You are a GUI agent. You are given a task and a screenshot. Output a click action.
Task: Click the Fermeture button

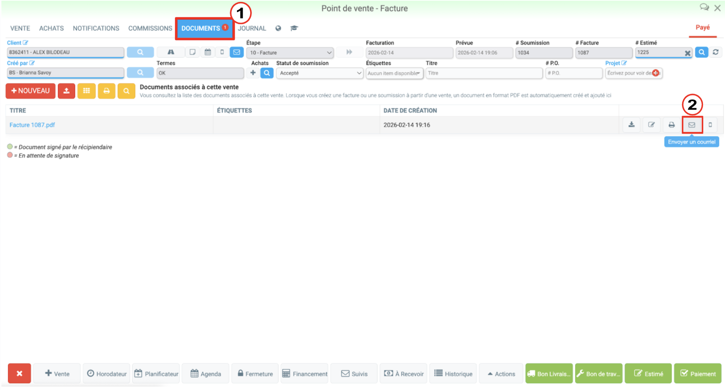click(x=255, y=374)
